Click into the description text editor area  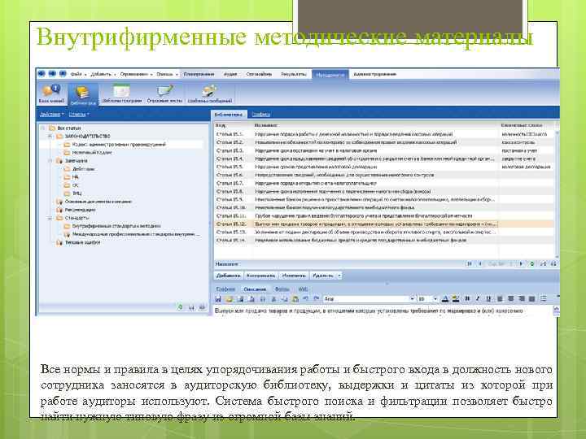(x=383, y=311)
